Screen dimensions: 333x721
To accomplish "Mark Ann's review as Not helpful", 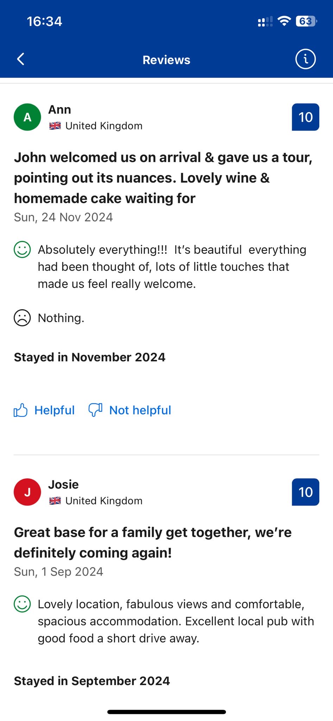I will coord(140,410).
